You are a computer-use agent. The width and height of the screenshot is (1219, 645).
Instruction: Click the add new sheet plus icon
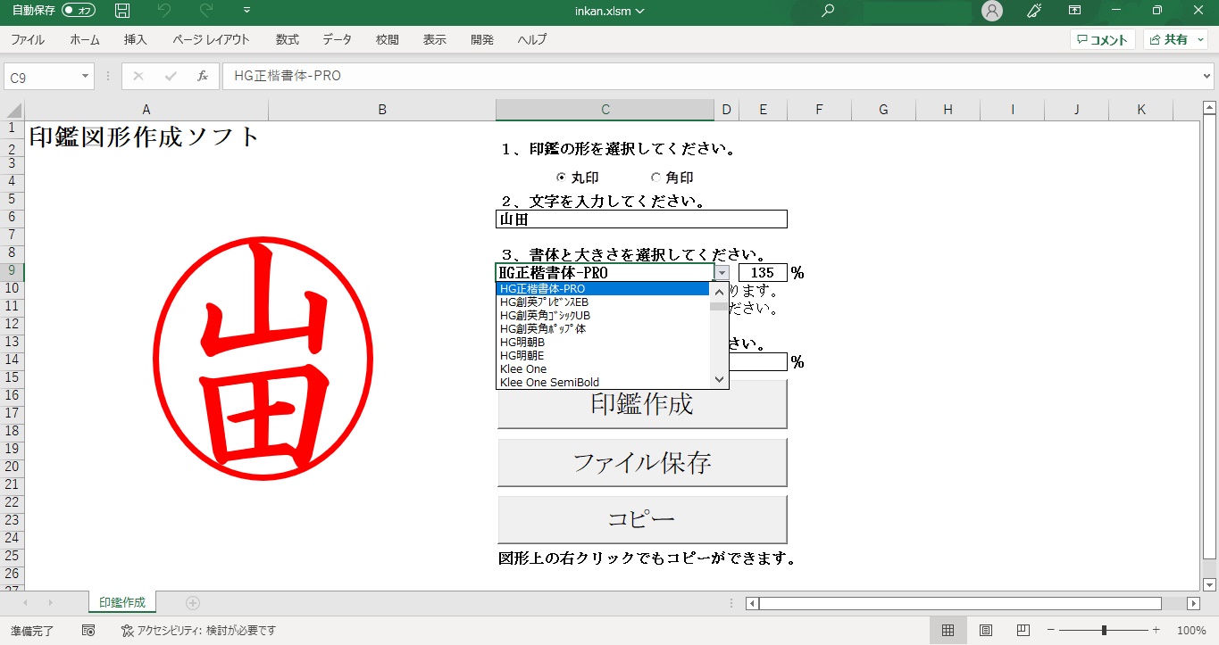pos(193,603)
